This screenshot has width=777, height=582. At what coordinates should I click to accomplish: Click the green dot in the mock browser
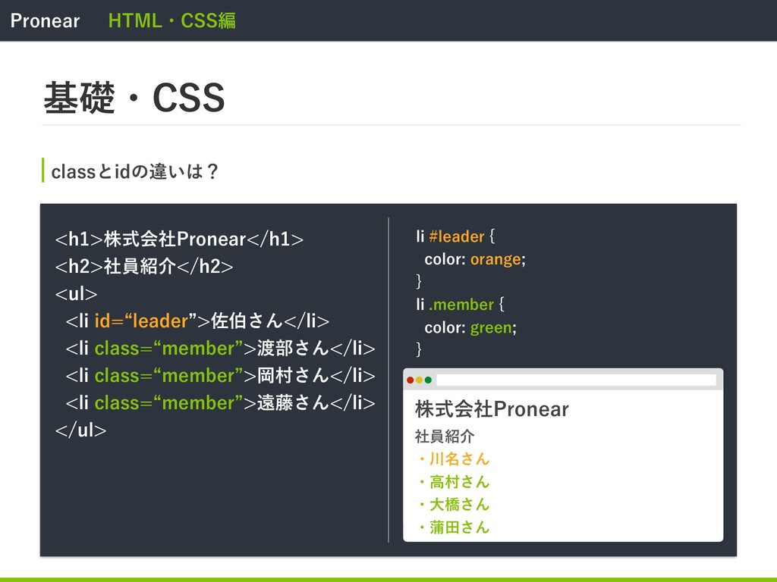[428, 380]
